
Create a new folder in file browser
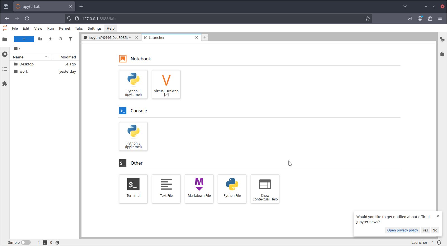pos(40,39)
